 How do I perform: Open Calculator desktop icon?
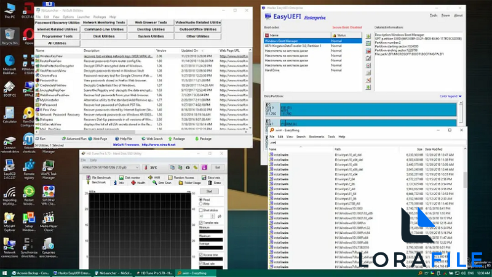9,115
